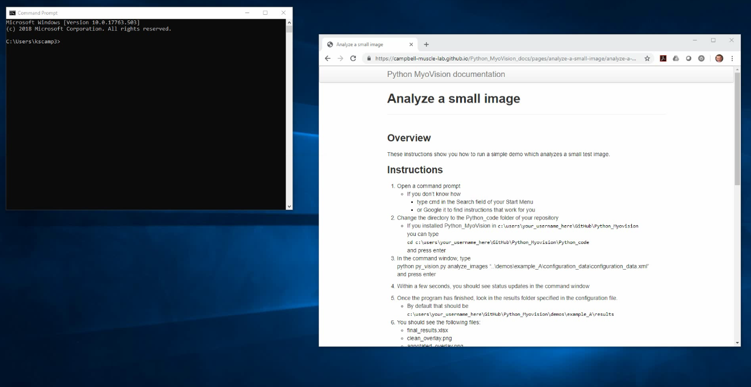
Task: Click the Command Prompt title bar icon
Action: point(11,11)
